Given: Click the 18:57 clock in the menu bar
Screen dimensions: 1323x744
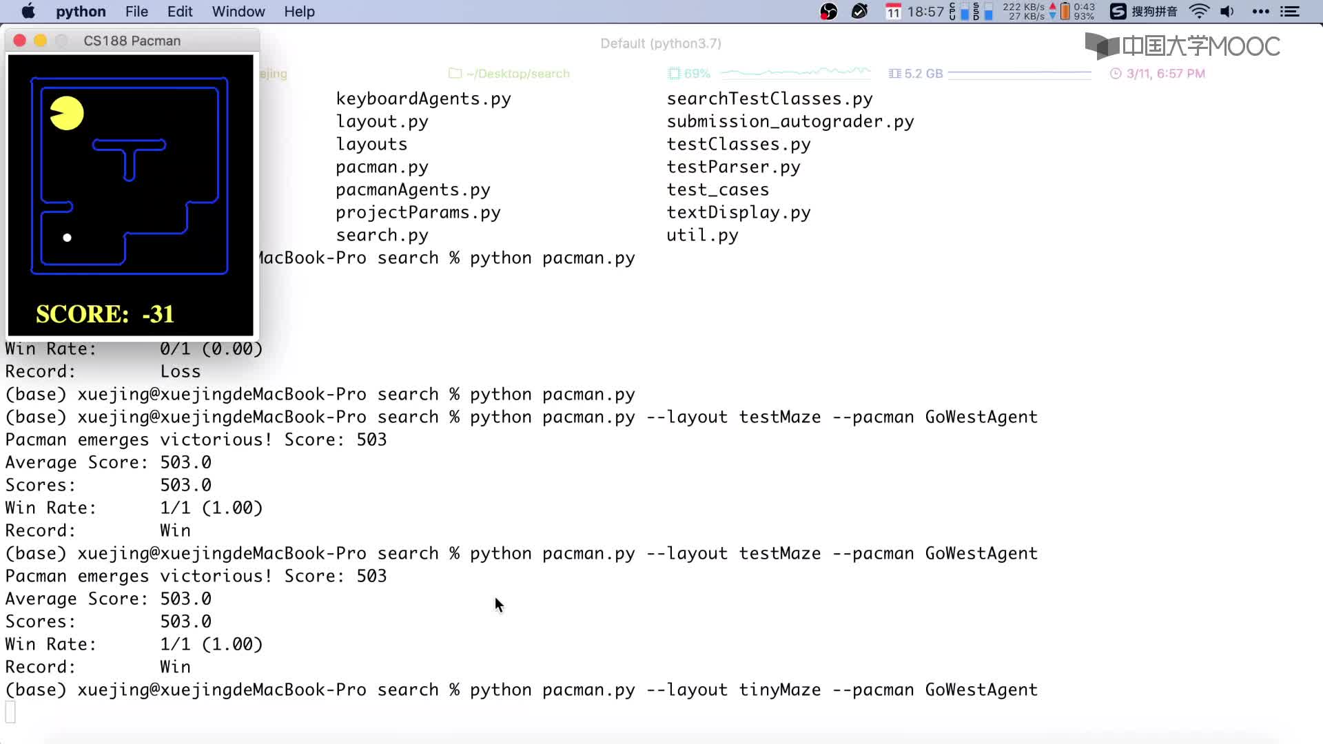Looking at the screenshot, I should 925,12.
